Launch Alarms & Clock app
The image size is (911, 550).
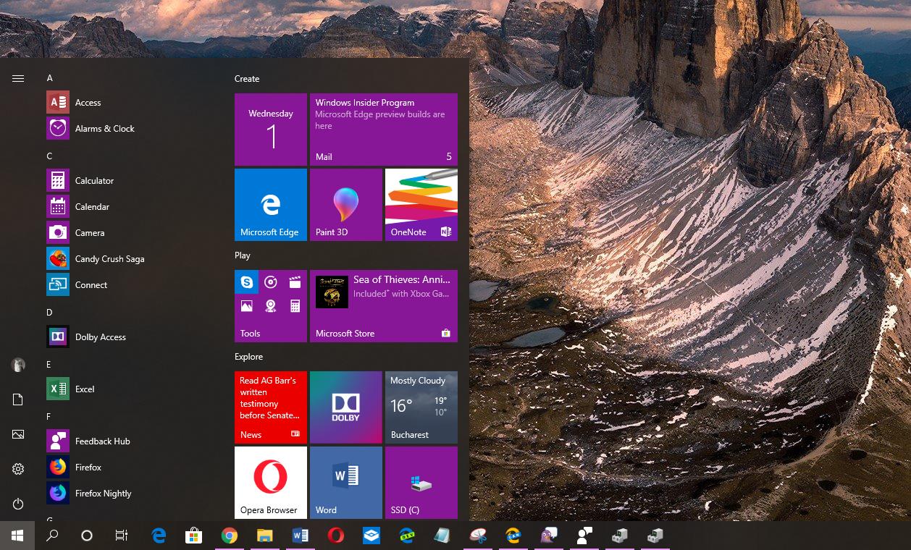click(130, 129)
